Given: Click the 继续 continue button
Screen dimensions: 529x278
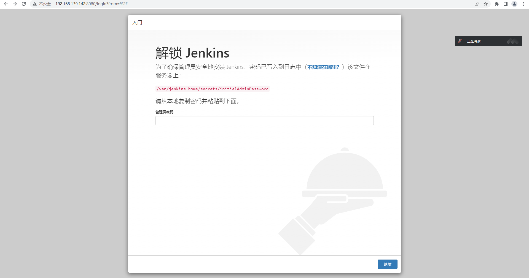Looking at the screenshot, I should [387, 264].
